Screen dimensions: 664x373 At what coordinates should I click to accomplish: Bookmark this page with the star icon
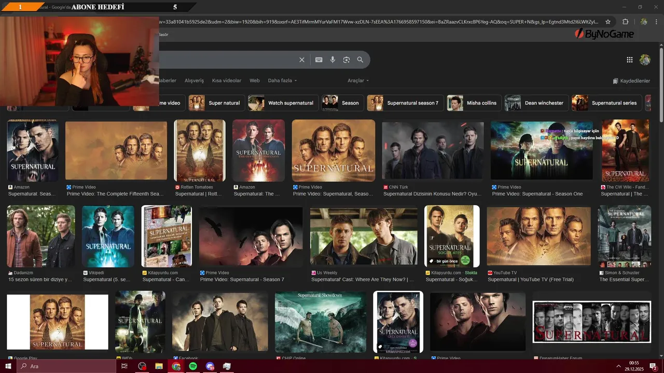click(608, 22)
